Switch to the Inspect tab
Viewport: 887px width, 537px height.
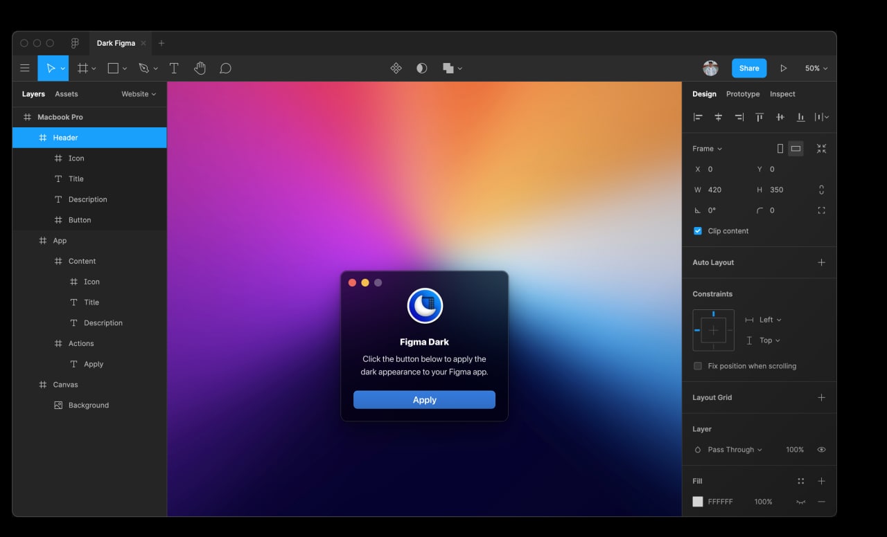pos(782,94)
